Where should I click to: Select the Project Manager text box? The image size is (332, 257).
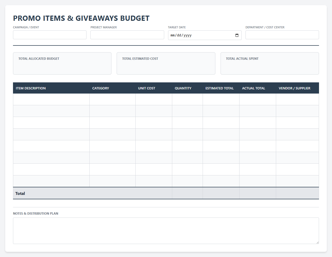tap(127, 35)
